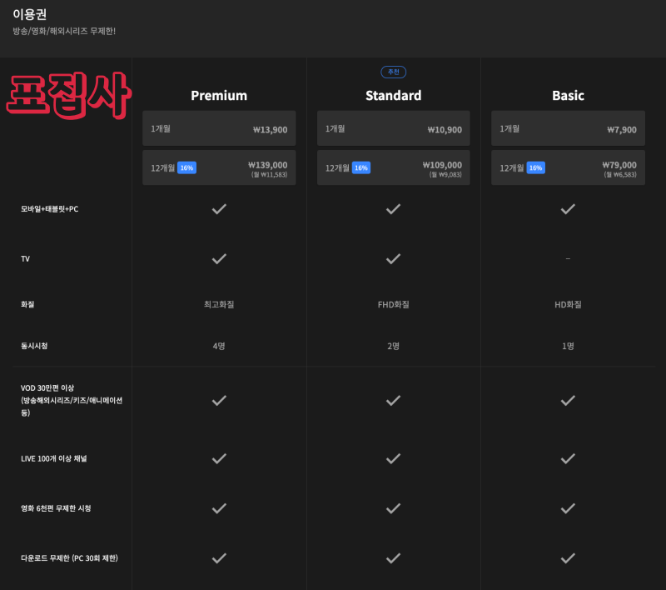The image size is (666, 590).
Task: Click the VOD 30만편 이상 row label
Action: (x=72, y=401)
